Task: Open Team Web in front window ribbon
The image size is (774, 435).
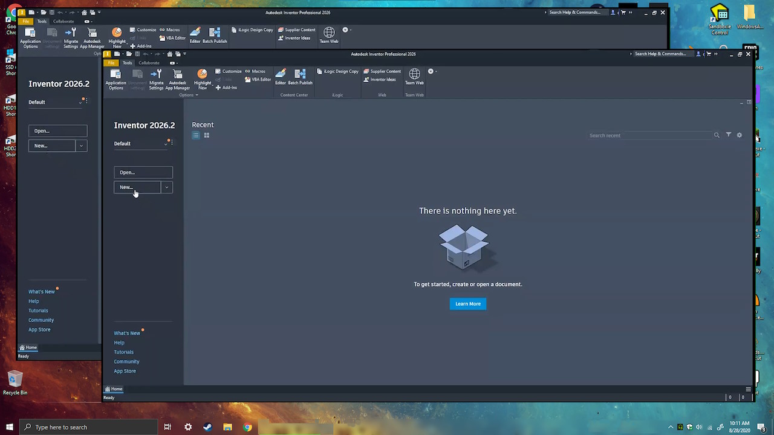Action: pyautogui.click(x=414, y=77)
